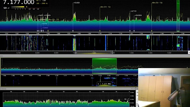
Task: Click 7.300 on the band overview scale
Action: [131, 53]
